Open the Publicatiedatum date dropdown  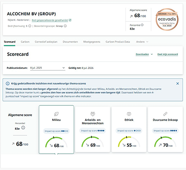click(x=47, y=68)
